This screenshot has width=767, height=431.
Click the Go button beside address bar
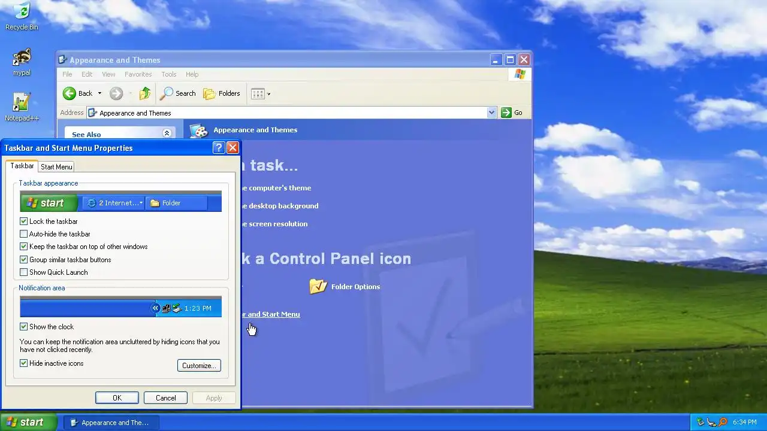coord(512,113)
